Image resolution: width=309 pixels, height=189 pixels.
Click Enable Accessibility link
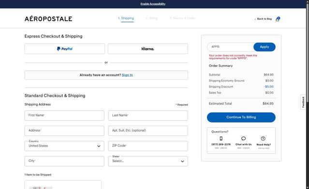pos(153,4)
